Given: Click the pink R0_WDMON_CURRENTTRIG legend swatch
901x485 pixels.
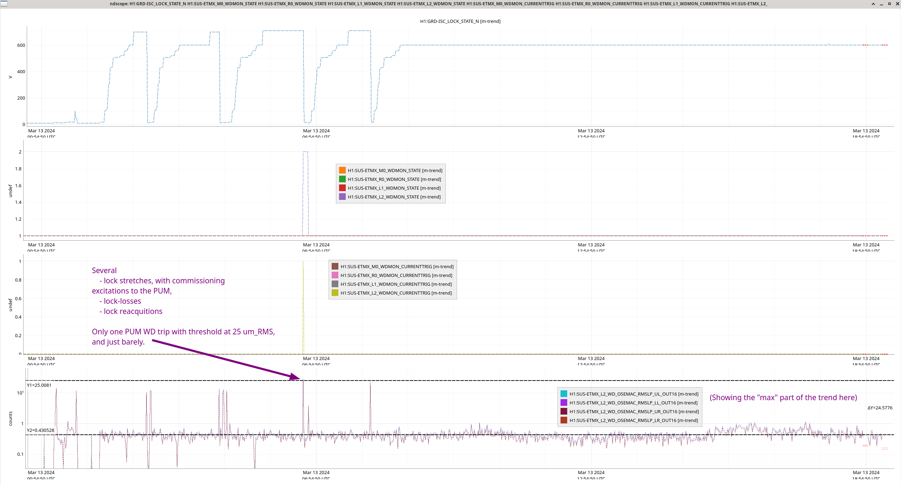Looking at the screenshot, I should point(335,275).
